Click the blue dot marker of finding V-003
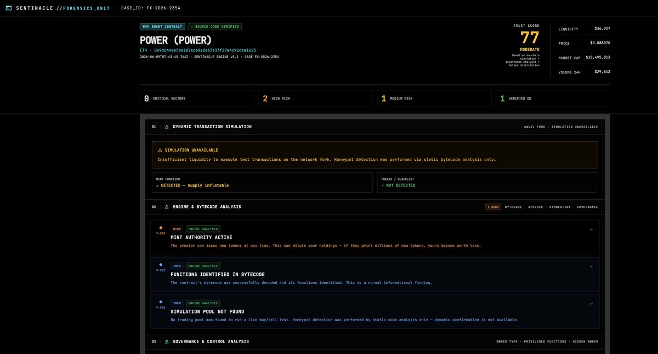 pos(161,265)
